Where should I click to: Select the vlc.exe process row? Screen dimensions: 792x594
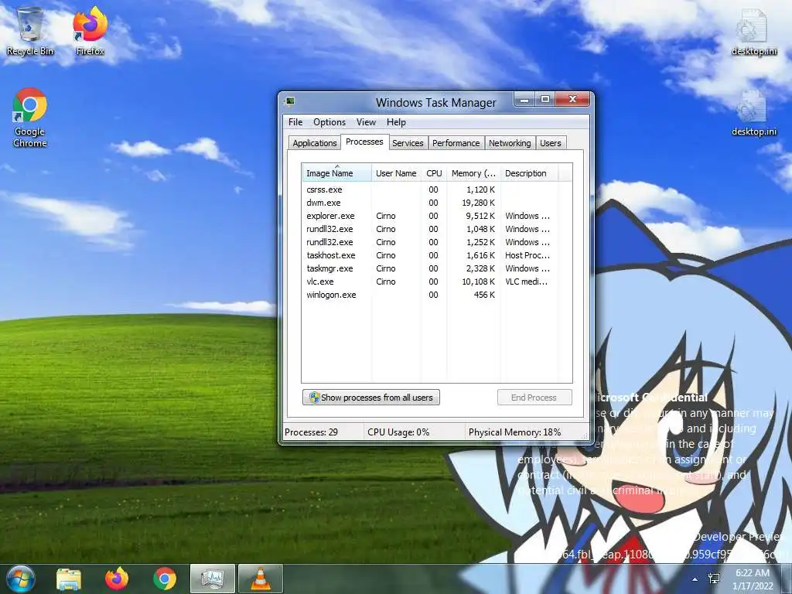coord(437,282)
